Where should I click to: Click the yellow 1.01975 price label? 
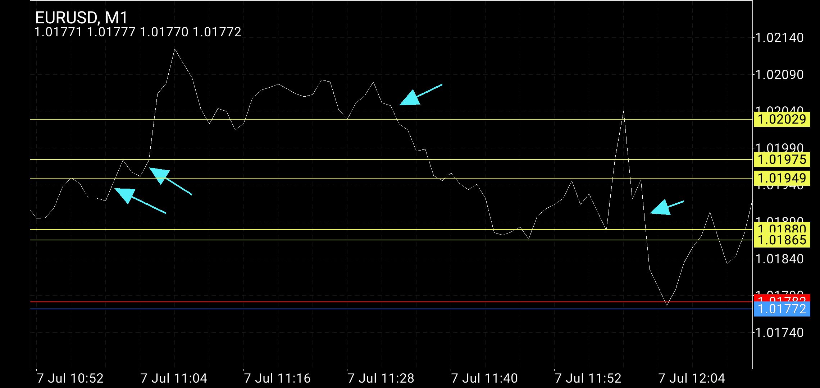tap(782, 160)
